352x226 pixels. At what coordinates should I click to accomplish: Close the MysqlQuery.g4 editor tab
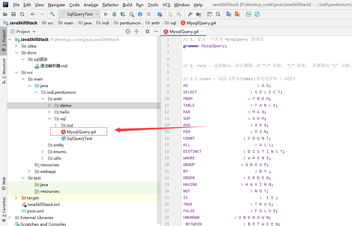202,31
